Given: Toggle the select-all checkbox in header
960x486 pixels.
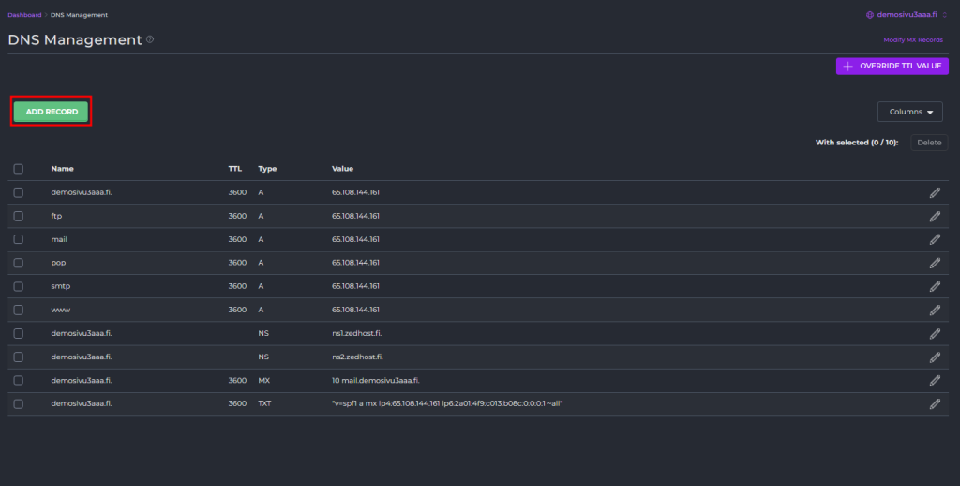Looking at the screenshot, I should pyautogui.click(x=19, y=169).
